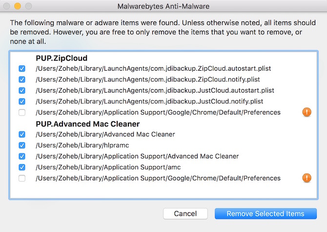This screenshot has height=232, width=327.
Task: Uncheck JustCloud.notify.plist item checkbox
Action: point(22,101)
